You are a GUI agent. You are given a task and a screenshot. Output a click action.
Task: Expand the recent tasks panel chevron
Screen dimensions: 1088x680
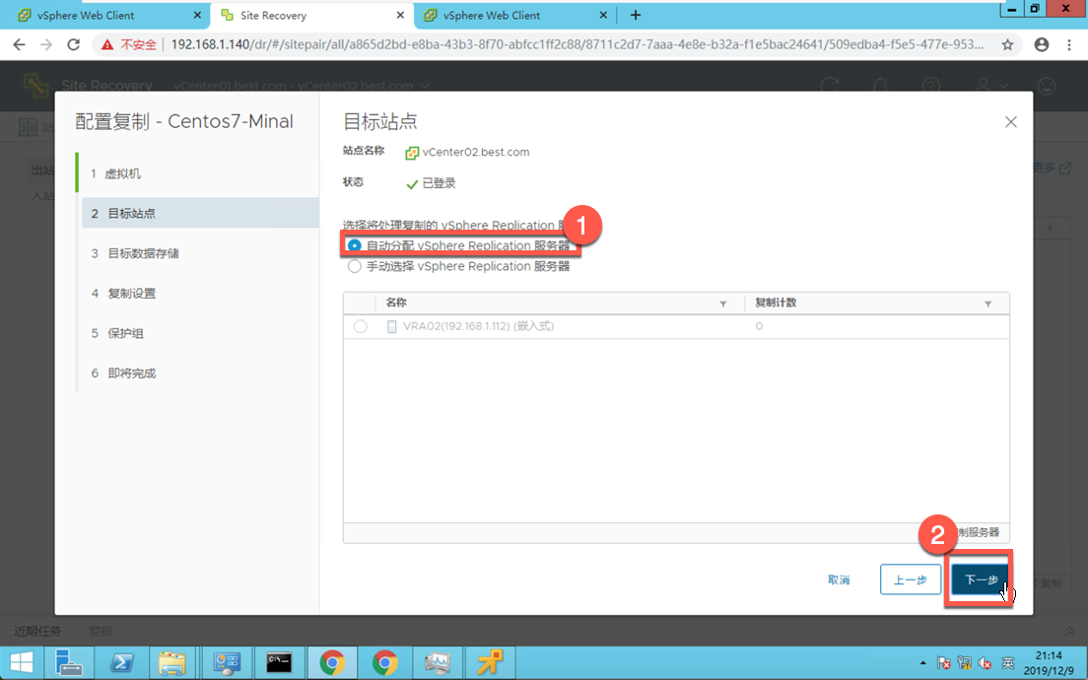click(x=1069, y=632)
